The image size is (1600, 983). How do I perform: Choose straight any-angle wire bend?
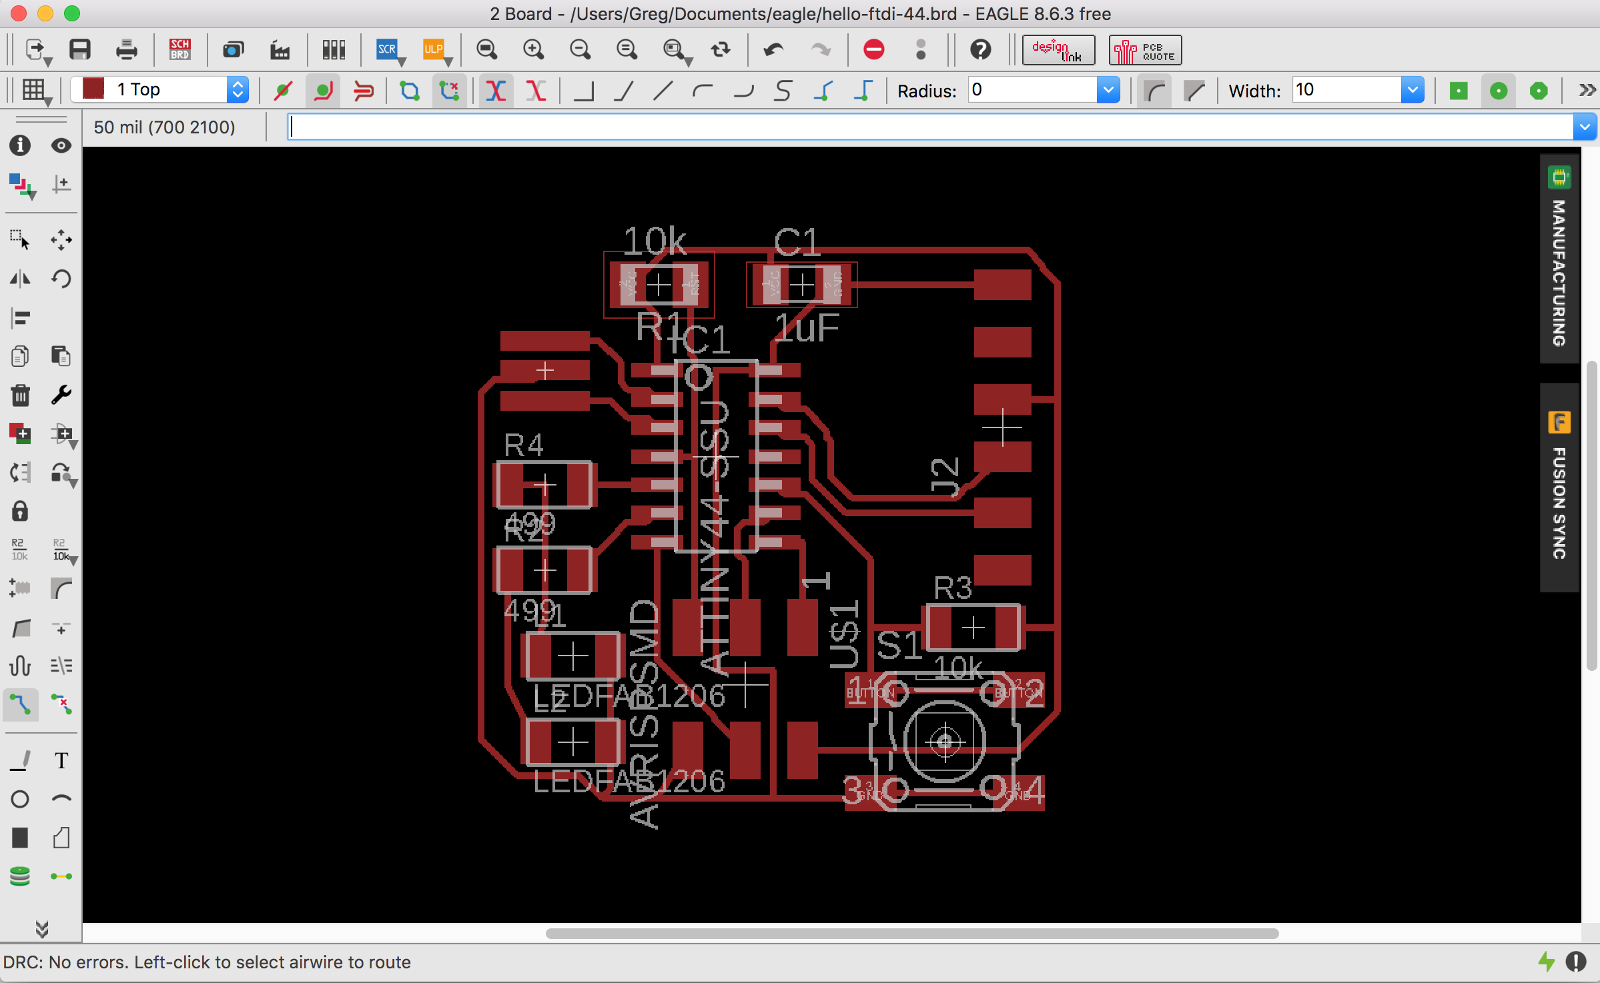(x=663, y=90)
